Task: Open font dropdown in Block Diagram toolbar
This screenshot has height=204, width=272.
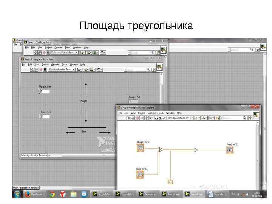Action: click(x=180, y=118)
